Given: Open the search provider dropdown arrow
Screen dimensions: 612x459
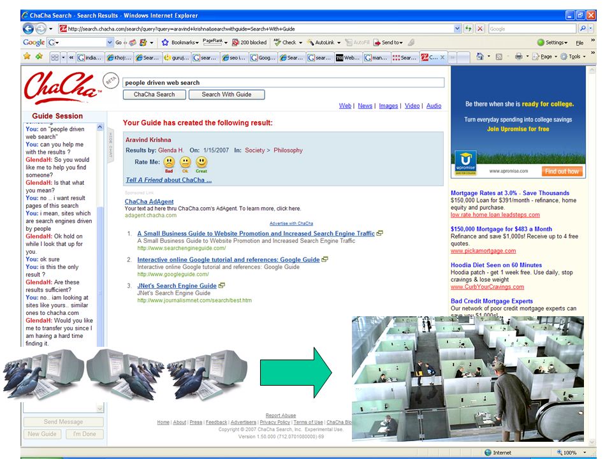Looking at the screenshot, I should 590,29.
